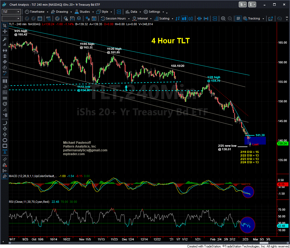The width and height of the screenshot is (290, 248).
Task: Open the calendar window icon
Action: [40, 18]
